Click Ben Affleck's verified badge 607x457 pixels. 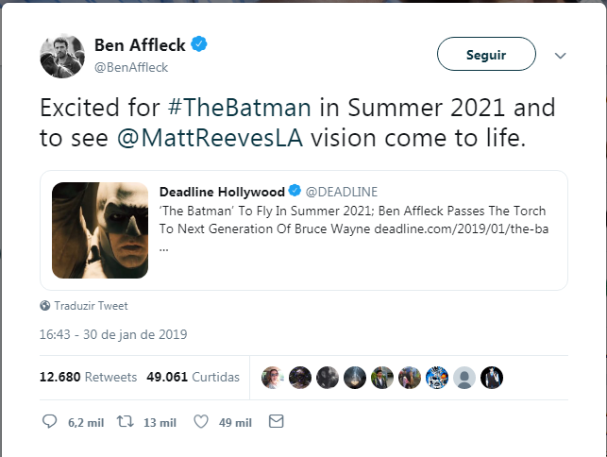(201, 44)
